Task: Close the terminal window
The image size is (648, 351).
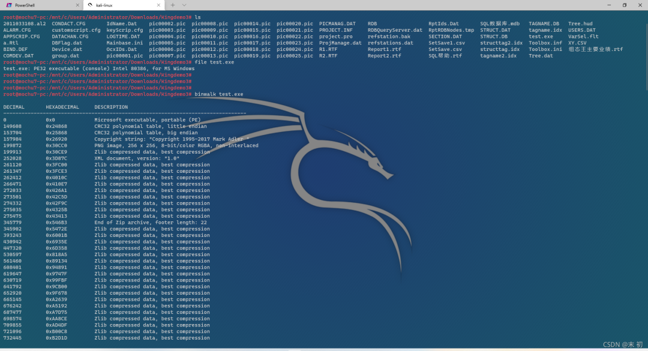Action: pos(640,5)
